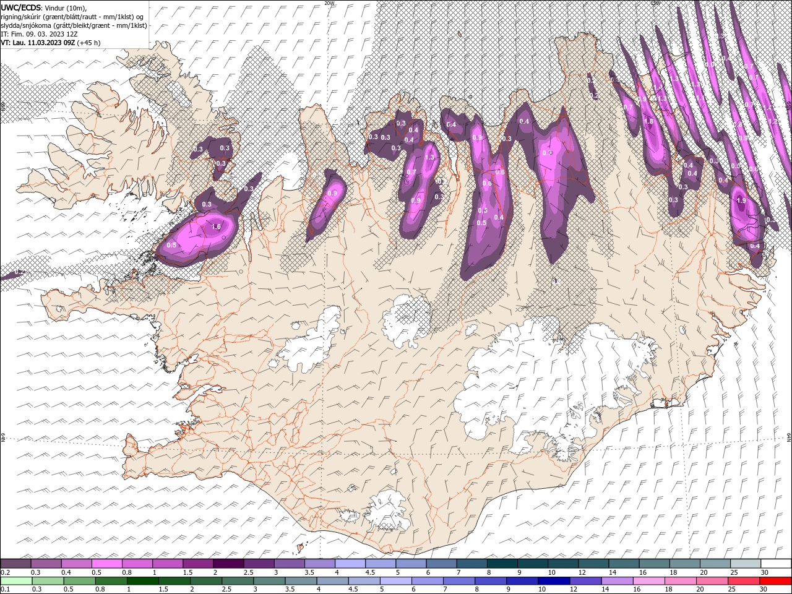This screenshot has height=594, width=792.
Task: Click the dark teal 8–9 upper legend swatch
Action: [x=501, y=564]
